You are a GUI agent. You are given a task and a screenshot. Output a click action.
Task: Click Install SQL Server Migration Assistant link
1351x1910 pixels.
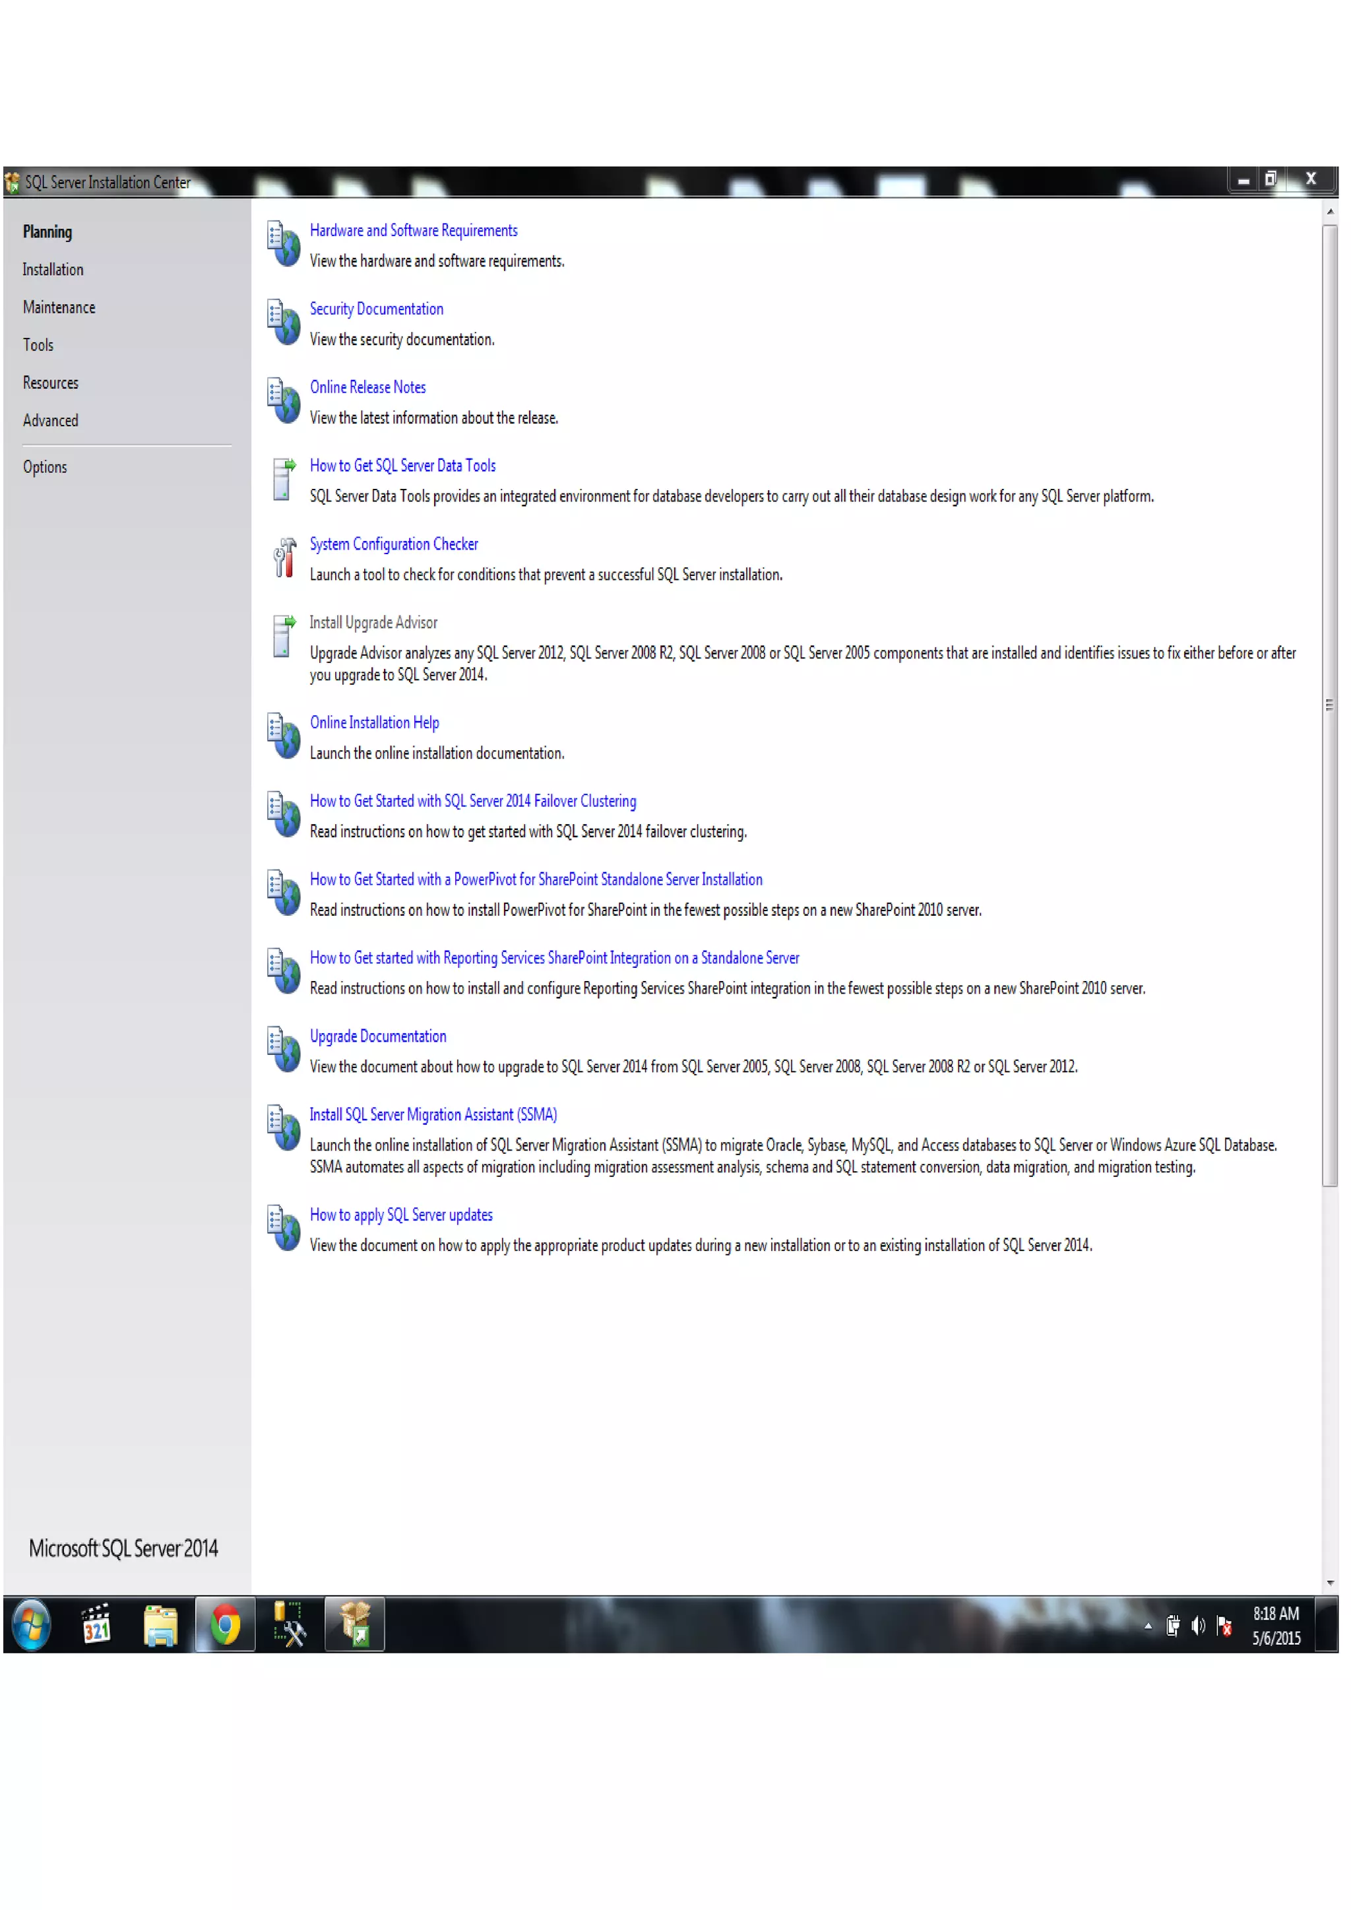[x=433, y=1115]
